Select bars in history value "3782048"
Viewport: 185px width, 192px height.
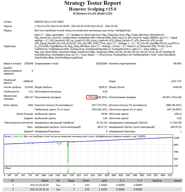click(x=28, y=63)
